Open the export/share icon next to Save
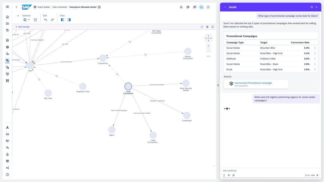324x182 pixels. coord(35,20)
